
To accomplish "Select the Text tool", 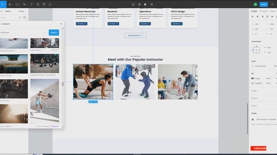I will click(32, 4).
